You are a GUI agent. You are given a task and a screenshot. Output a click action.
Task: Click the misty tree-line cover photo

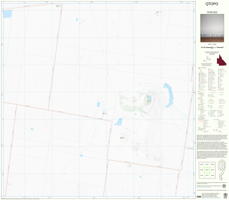(x=212, y=28)
